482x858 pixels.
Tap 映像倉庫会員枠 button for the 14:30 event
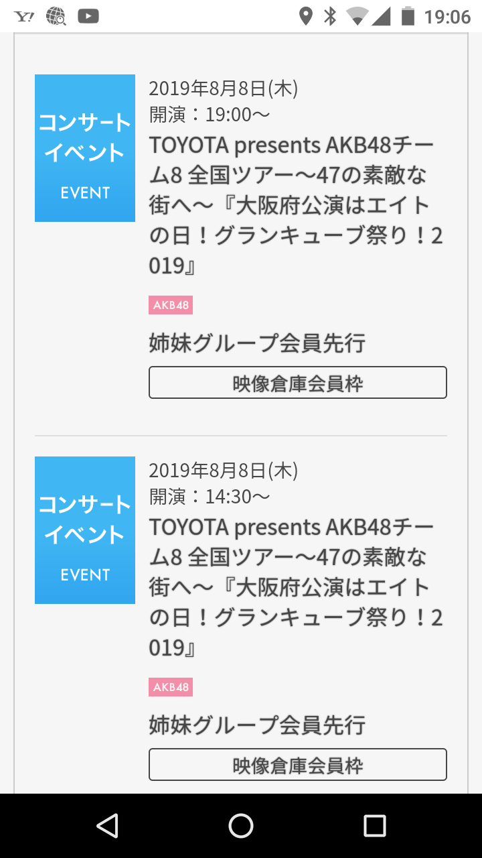[x=297, y=765]
